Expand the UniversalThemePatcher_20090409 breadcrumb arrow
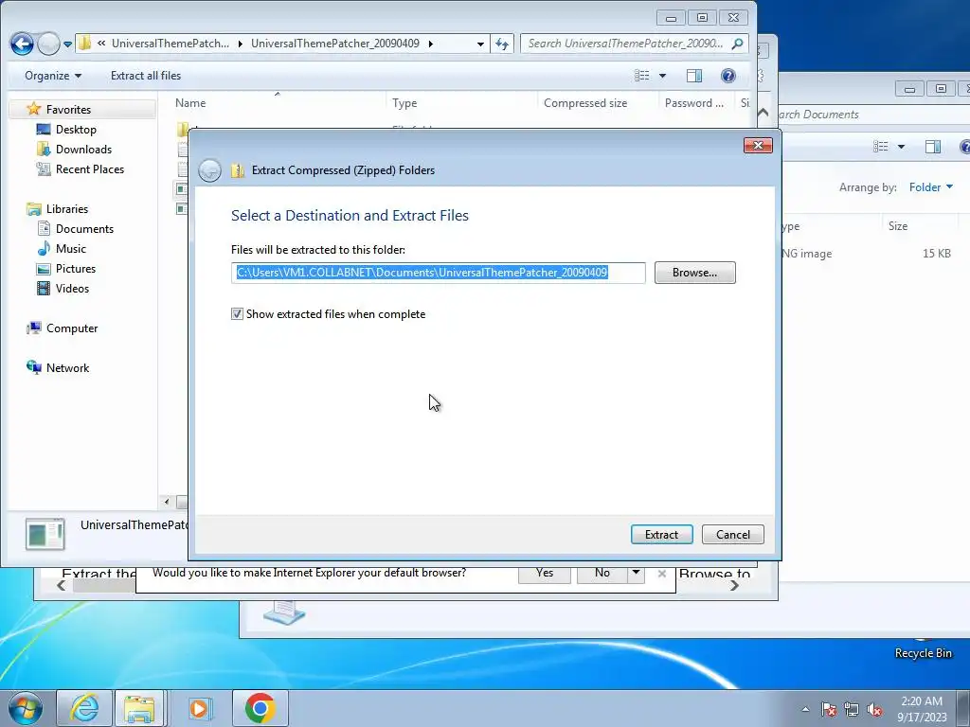The height and width of the screenshot is (727, 970). (431, 44)
